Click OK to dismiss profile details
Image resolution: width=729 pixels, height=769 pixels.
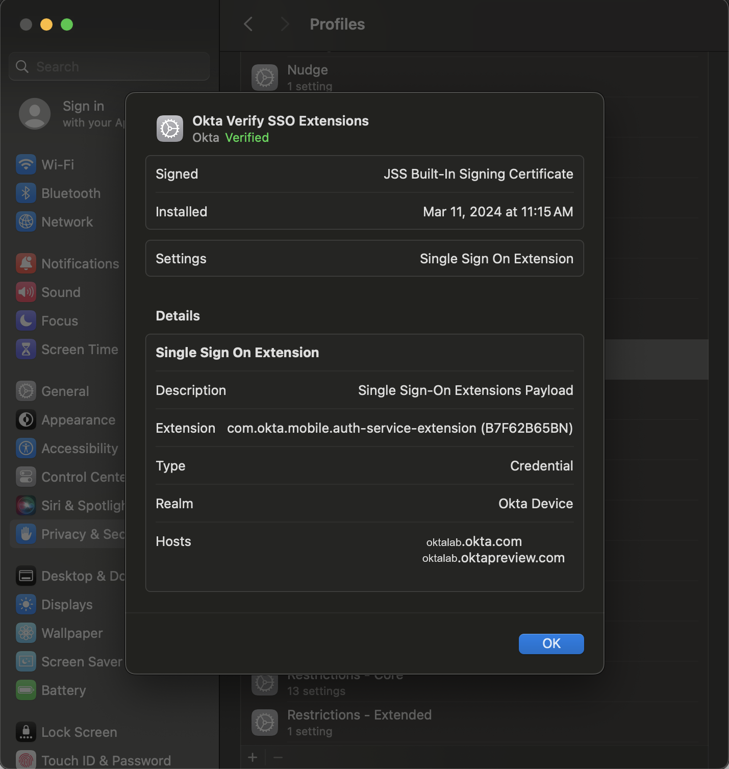click(551, 643)
